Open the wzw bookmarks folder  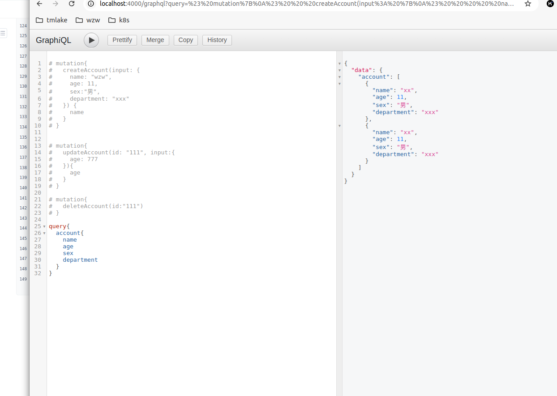click(x=88, y=20)
